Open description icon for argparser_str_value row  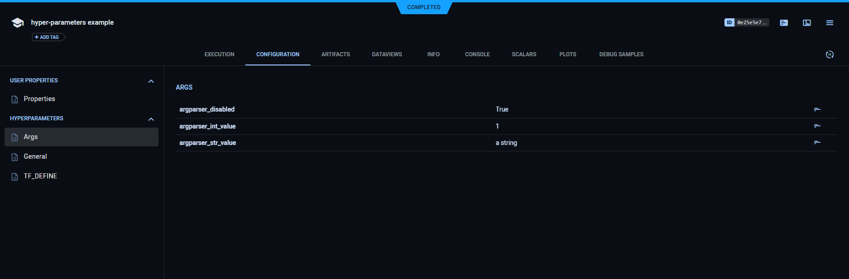(817, 143)
